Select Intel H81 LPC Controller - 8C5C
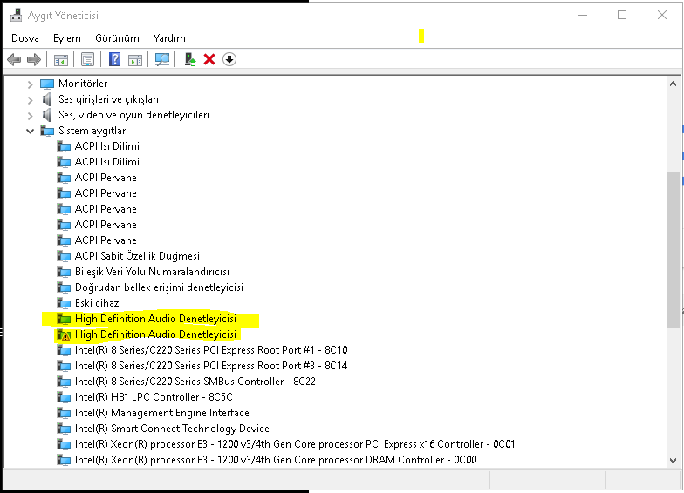The height and width of the screenshot is (493, 684). click(154, 397)
